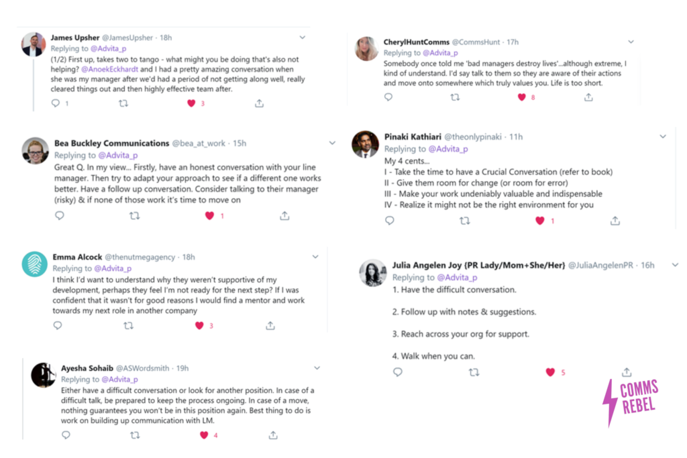This screenshot has height=458, width=687.
Task: Share Pinaki Kathiari's tweet
Action: click(x=615, y=221)
